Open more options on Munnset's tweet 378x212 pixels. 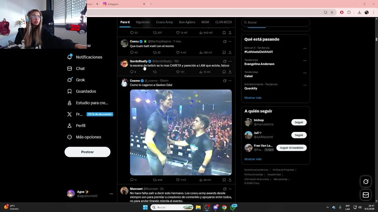coord(230,189)
